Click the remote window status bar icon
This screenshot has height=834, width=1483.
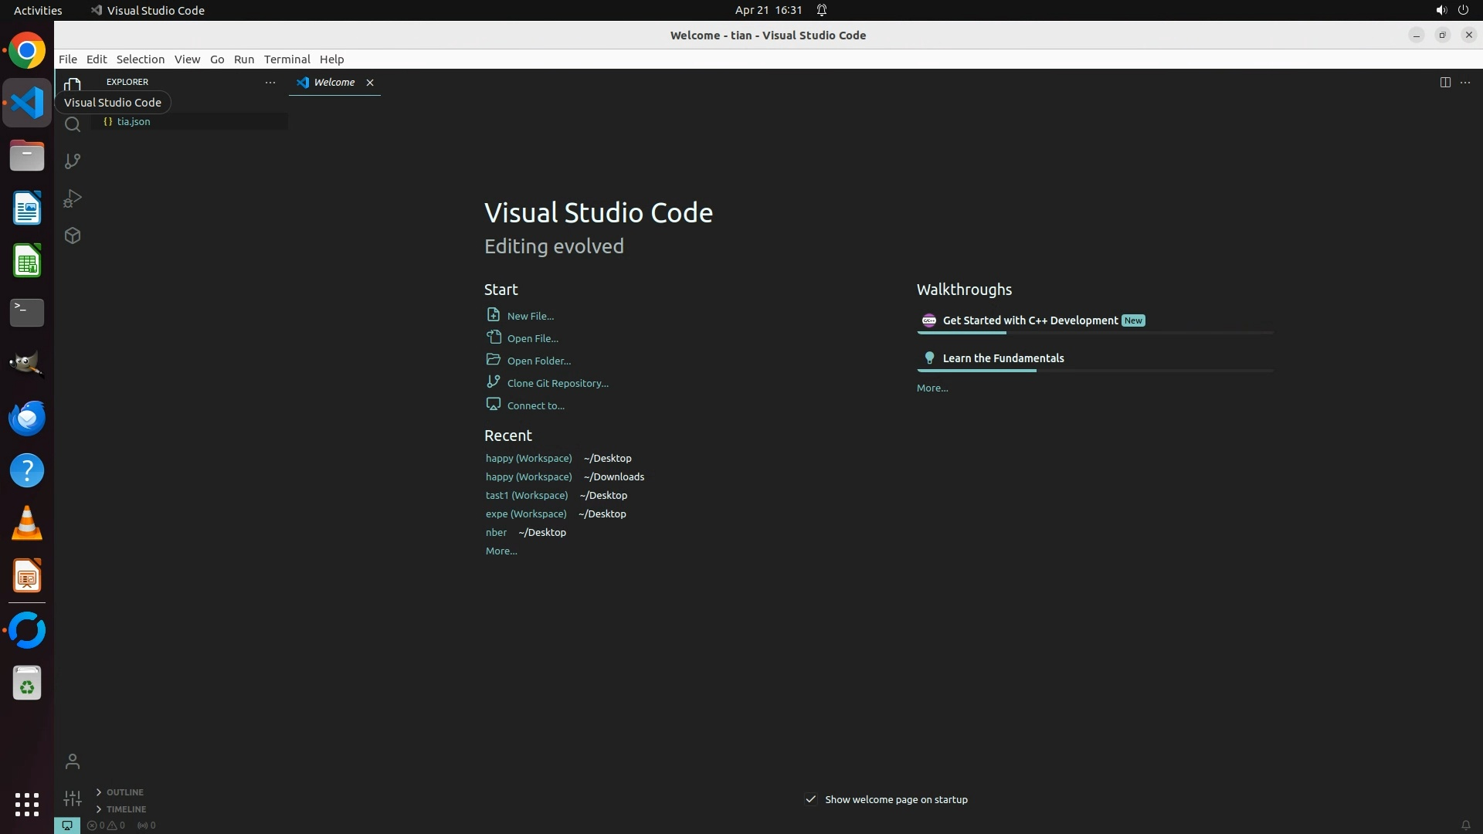(67, 826)
